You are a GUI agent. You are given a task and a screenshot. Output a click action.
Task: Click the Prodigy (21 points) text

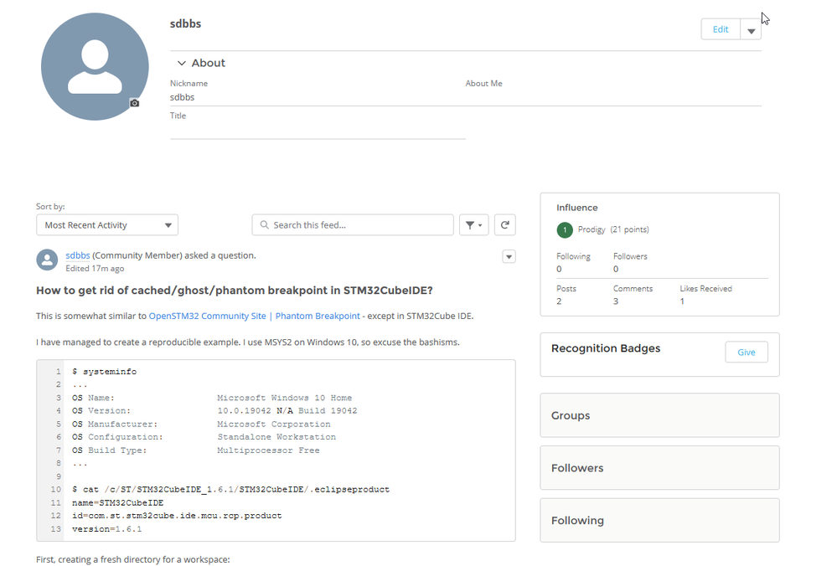(613, 229)
